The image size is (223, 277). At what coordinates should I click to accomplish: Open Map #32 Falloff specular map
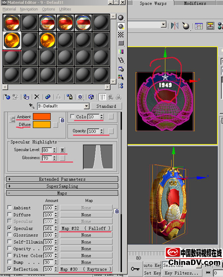tap(86, 228)
